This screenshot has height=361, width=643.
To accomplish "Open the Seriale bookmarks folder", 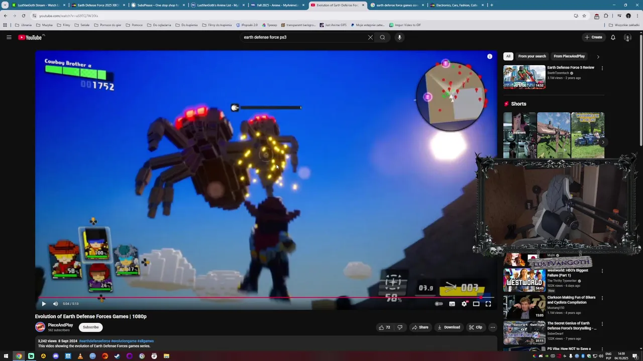I will tap(82, 25).
